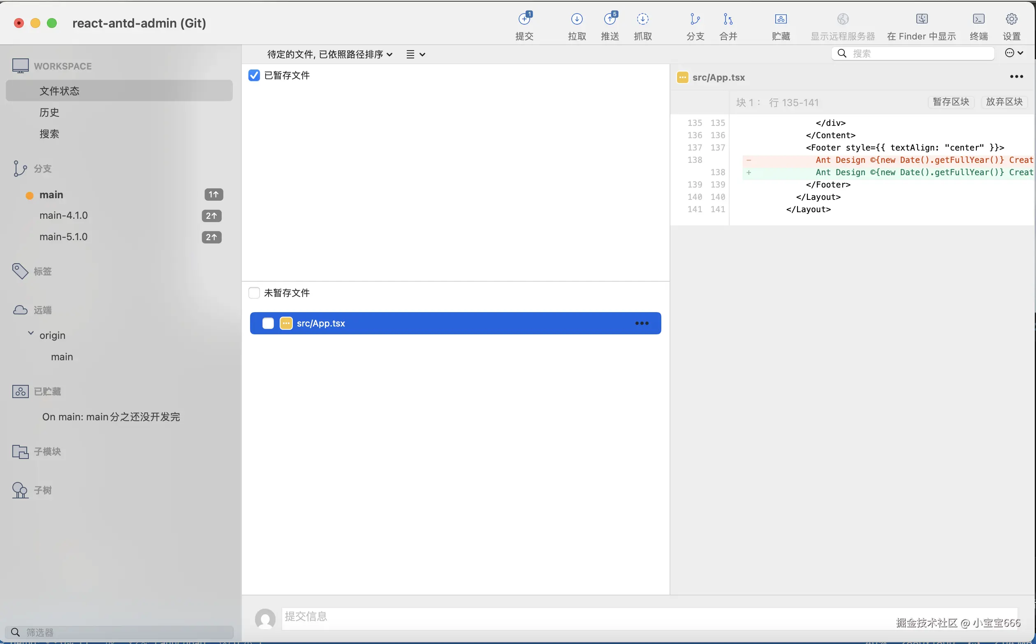
Task: Click the 贮藏 (Stash) toolbar icon
Action: 781,20
